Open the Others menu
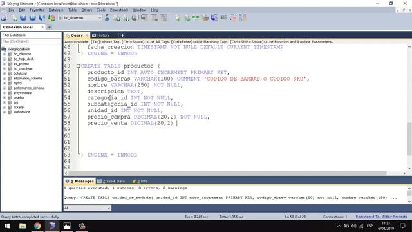Image resolution: width=412 pixels, height=232 pixels. click(x=87, y=10)
